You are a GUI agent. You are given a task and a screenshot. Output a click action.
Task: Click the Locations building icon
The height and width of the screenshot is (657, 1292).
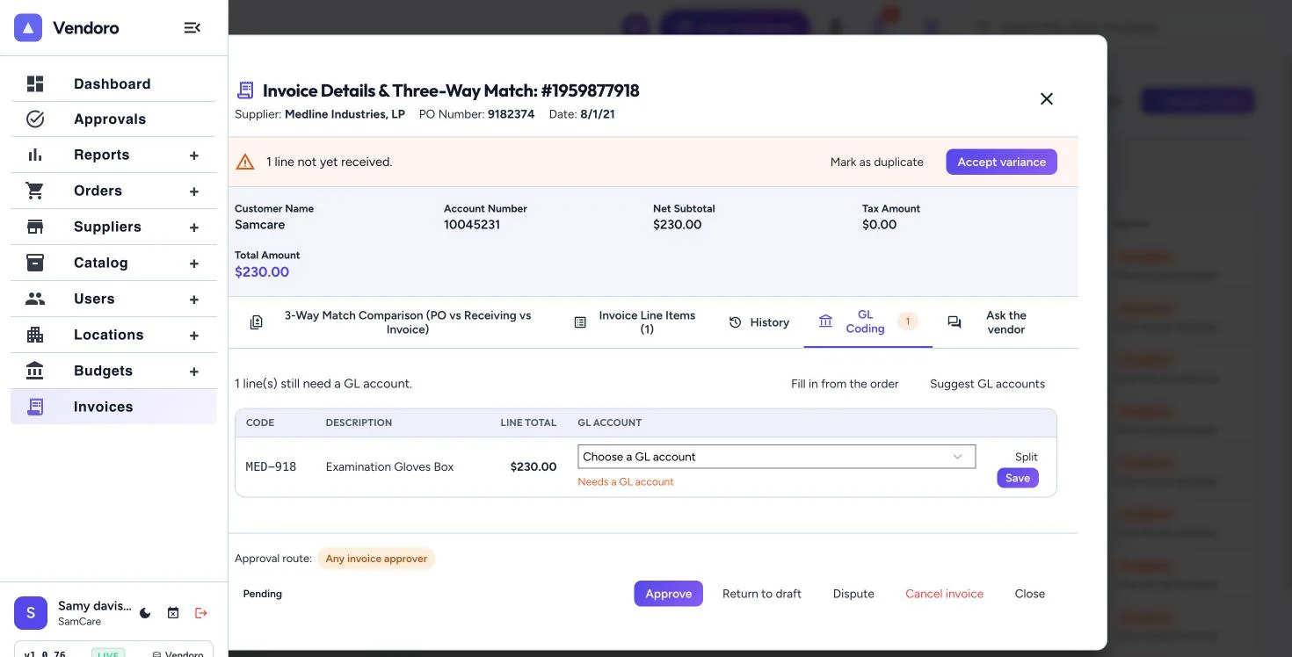tap(35, 335)
